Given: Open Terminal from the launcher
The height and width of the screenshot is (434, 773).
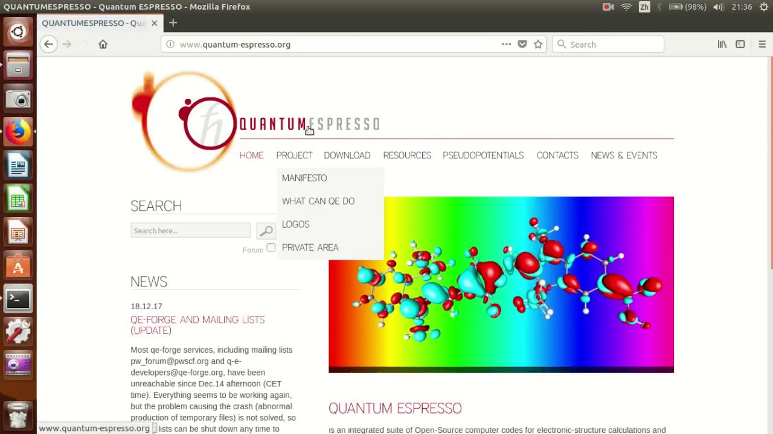Looking at the screenshot, I should point(18,298).
